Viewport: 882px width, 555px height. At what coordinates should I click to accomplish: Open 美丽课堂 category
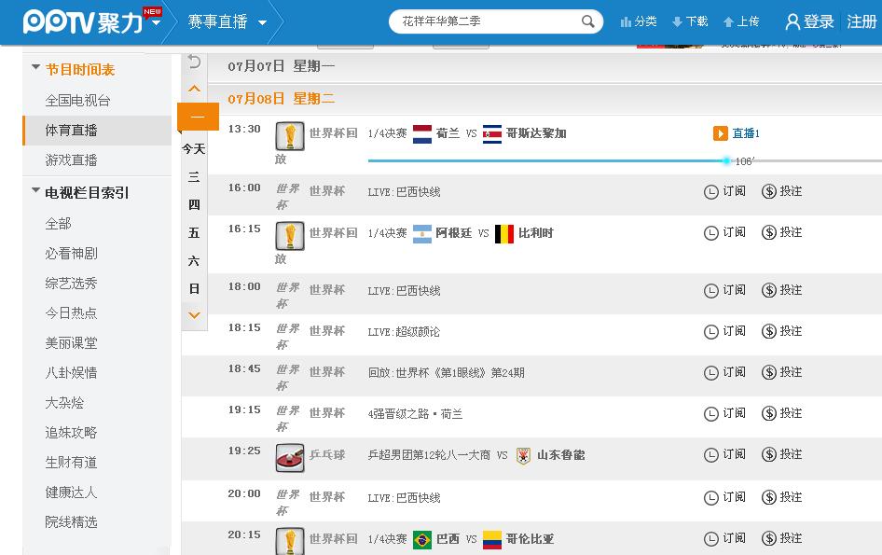coord(72,343)
